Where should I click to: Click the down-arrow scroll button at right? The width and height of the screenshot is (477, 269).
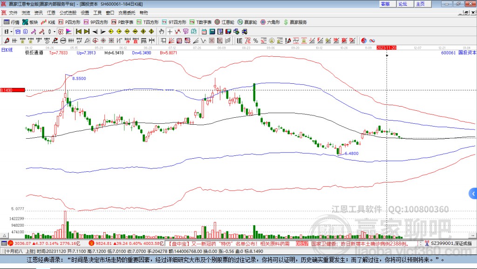pos(473,235)
